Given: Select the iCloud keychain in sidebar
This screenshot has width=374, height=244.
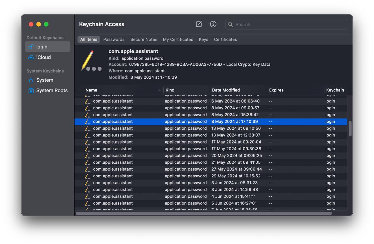Looking at the screenshot, I should click(x=48, y=57).
